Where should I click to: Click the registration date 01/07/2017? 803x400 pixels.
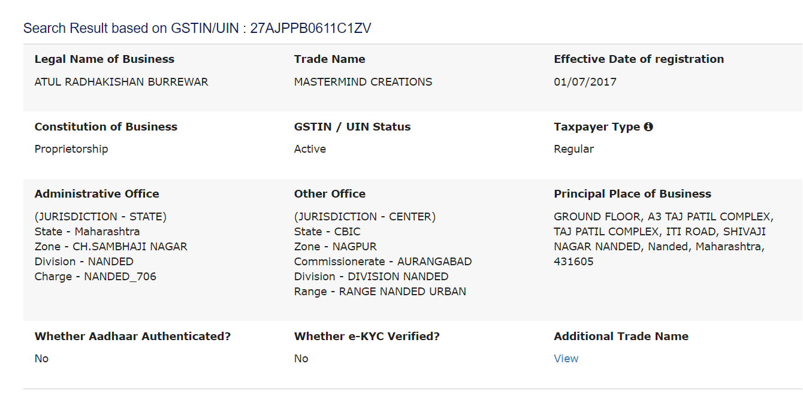pyautogui.click(x=585, y=82)
